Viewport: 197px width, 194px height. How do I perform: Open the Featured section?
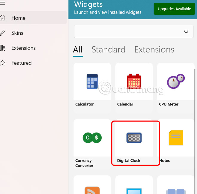pos(22,63)
